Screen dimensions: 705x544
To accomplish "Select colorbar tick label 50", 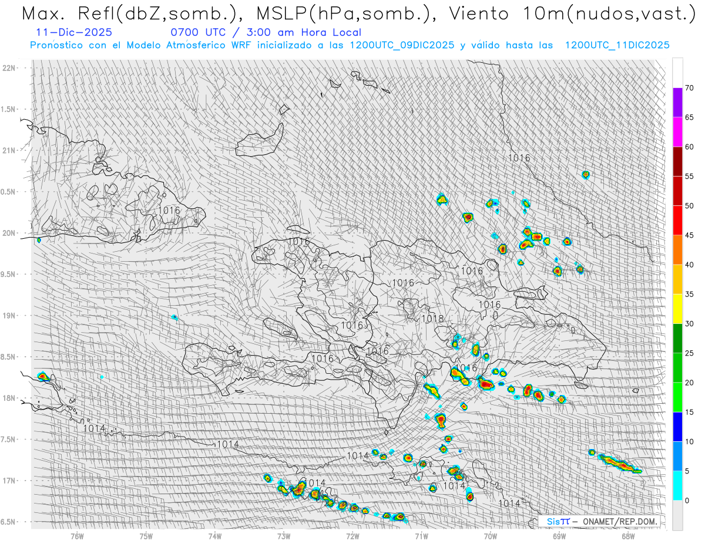I will (690, 206).
